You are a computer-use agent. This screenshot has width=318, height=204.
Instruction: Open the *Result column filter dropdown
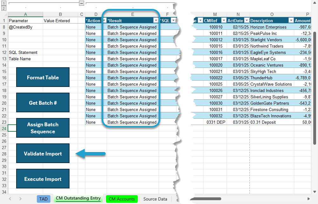pyautogui.click(x=156, y=21)
